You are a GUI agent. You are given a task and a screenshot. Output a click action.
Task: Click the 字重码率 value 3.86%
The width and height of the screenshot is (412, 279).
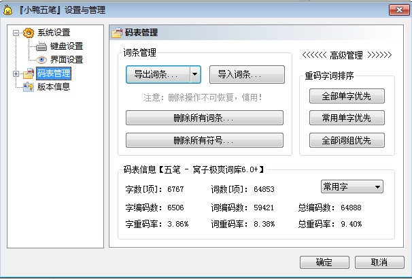click(x=178, y=224)
